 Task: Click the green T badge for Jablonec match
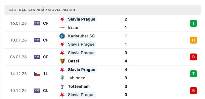click(x=193, y=74)
